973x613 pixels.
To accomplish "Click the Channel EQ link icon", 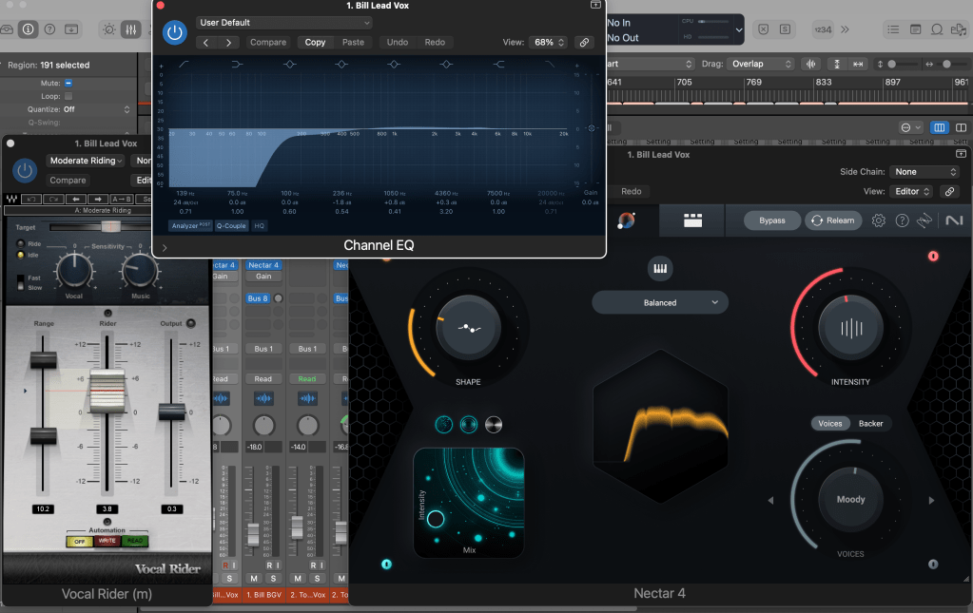I will pyautogui.click(x=584, y=43).
